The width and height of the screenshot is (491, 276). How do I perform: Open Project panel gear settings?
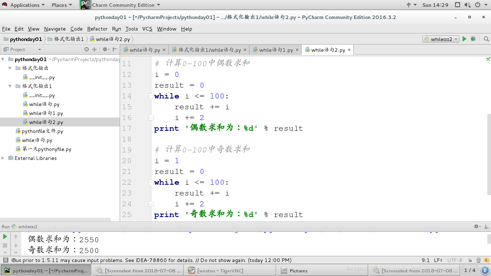[105, 49]
